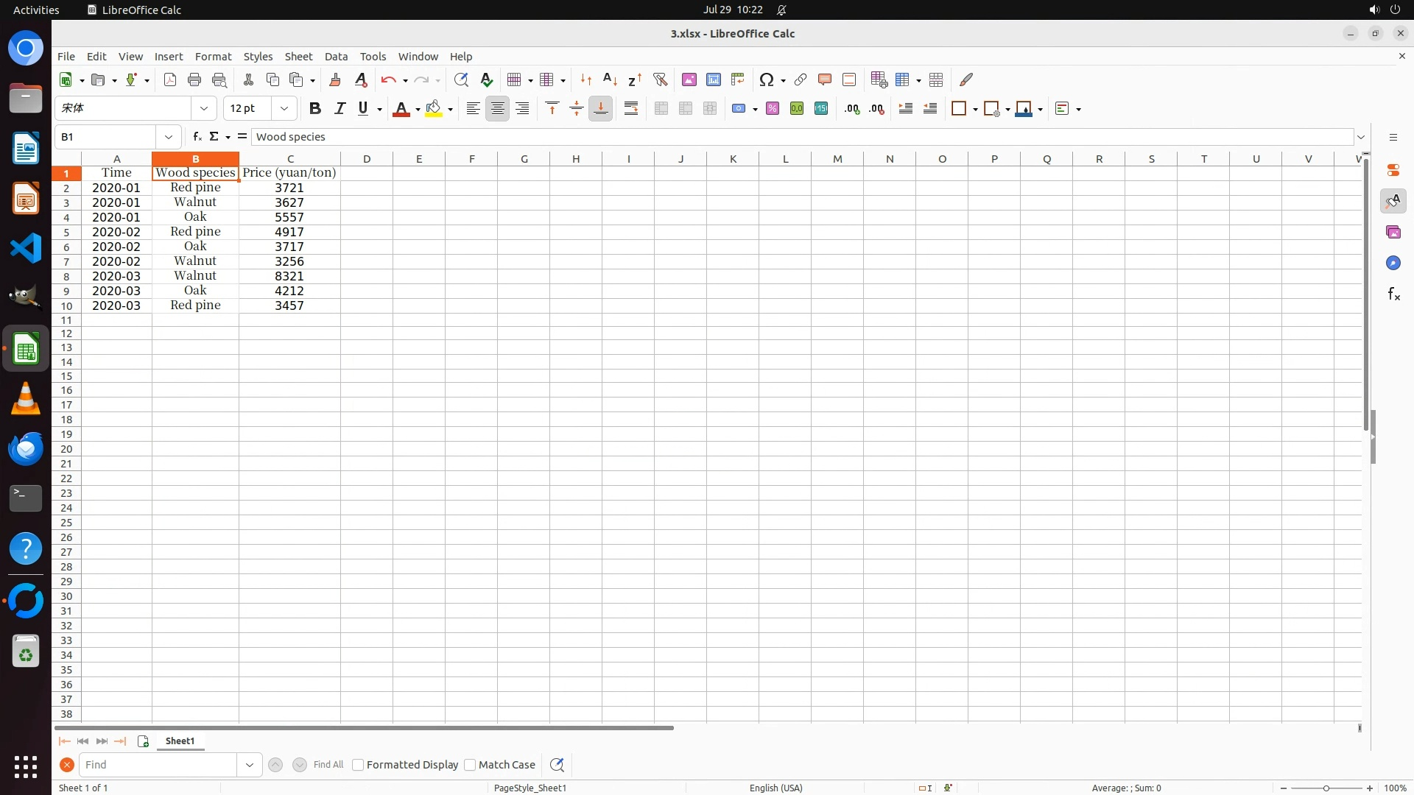The image size is (1414, 795).
Task: Click the Function Wizard icon beside the Name Box
Action: [x=197, y=136]
